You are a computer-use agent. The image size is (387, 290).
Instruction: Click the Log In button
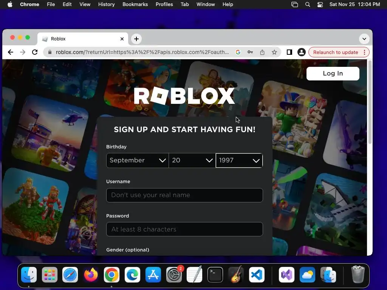pos(333,74)
